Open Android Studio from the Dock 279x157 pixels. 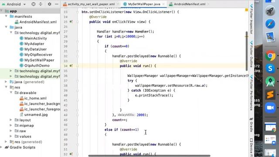(270, 82)
